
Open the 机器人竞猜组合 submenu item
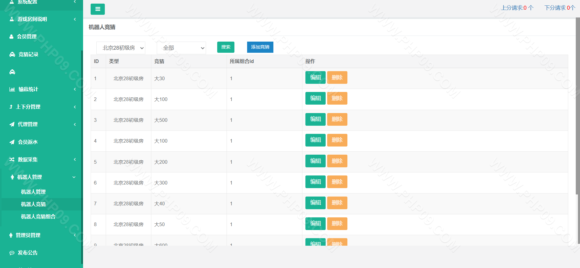coord(38,216)
